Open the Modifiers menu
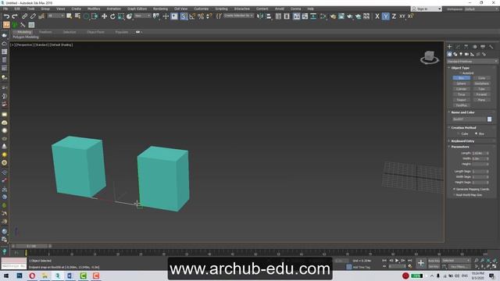 tap(94, 9)
